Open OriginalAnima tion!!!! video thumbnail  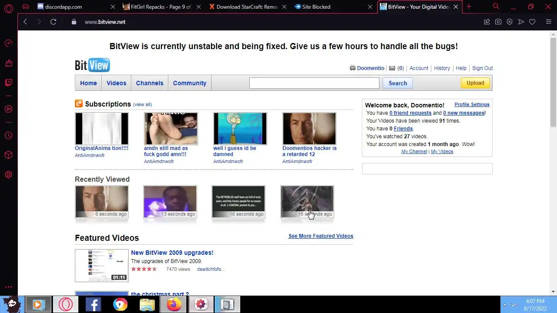click(101, 129)
